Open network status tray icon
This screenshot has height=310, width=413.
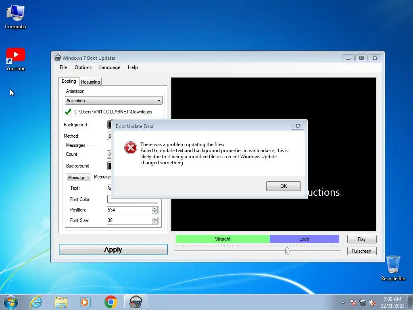tap(363, 302)
